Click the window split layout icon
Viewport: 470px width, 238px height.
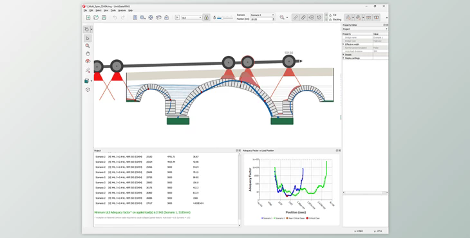(x=368, y=17)
